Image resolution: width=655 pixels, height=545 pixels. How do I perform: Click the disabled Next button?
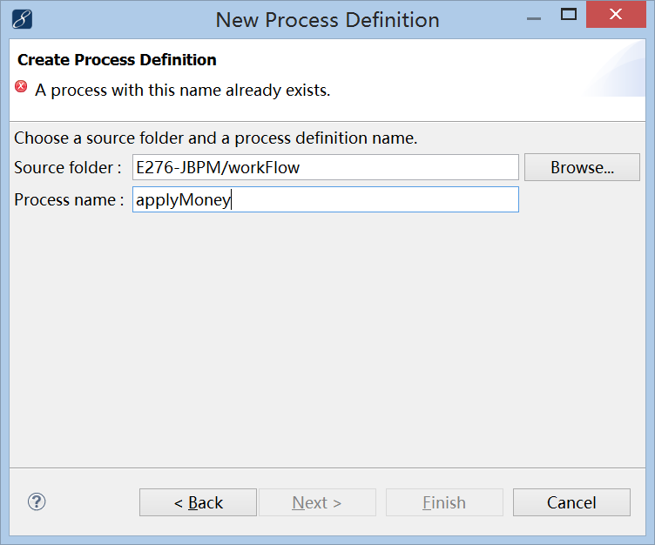tap(317, 502)
